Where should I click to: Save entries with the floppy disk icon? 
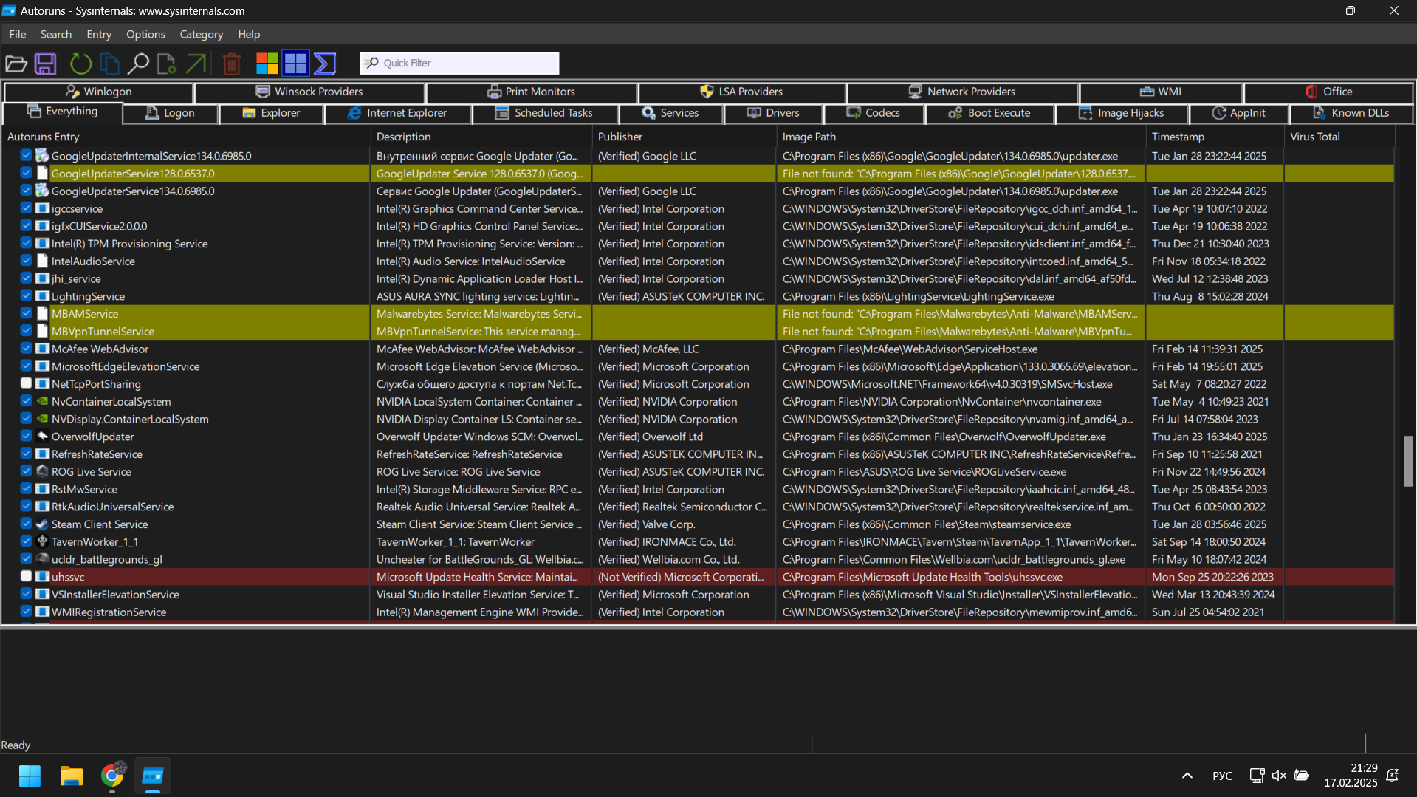click(x=46, y=64)
